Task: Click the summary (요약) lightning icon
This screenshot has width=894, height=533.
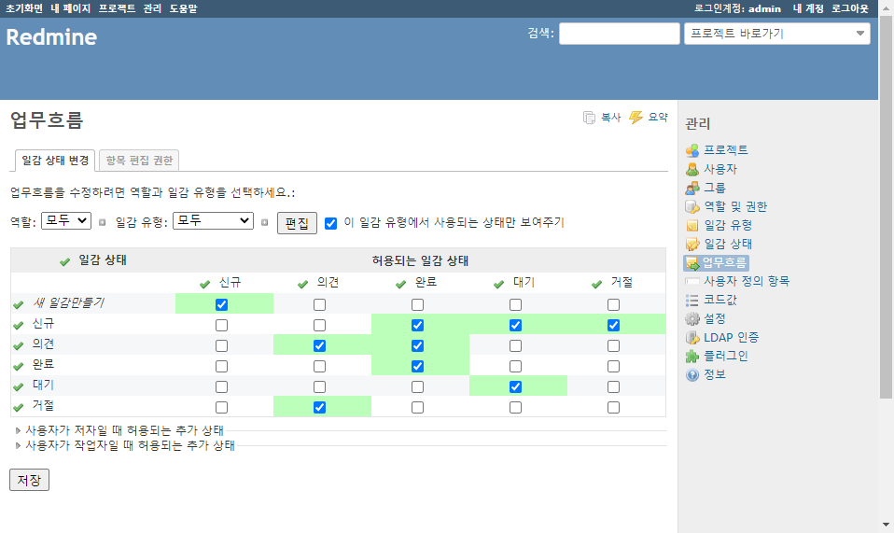Action: (636, 118)
